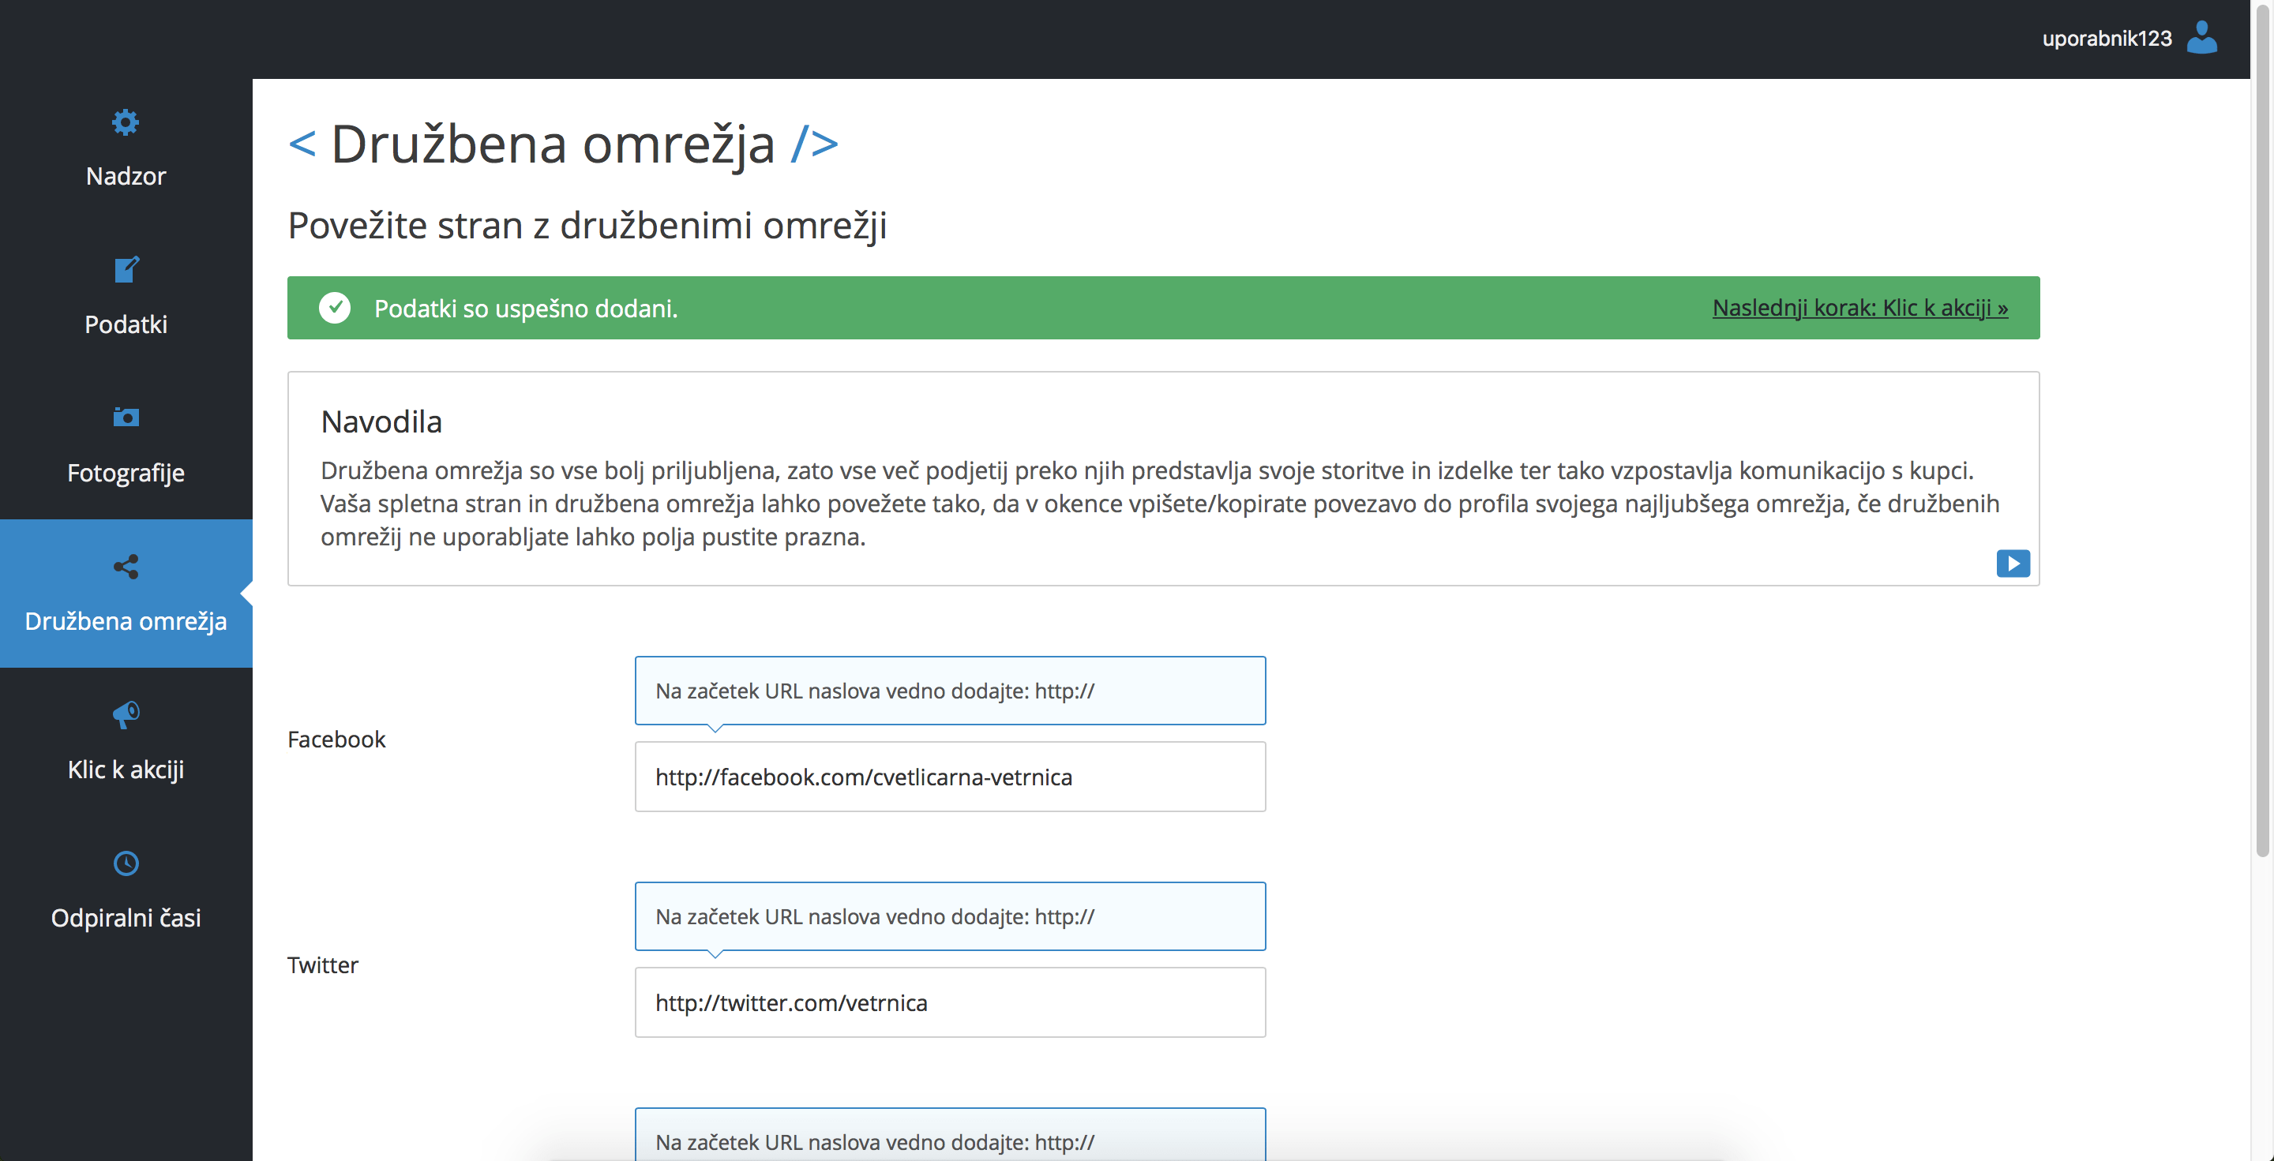Click the Družbena omrežja page title

(562, 144)
